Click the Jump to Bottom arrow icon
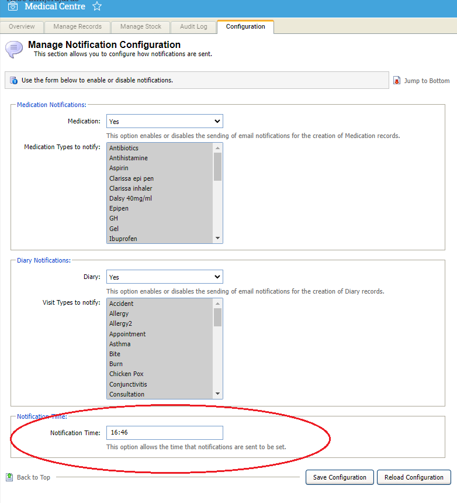457x503 pixels. [397, 81]
